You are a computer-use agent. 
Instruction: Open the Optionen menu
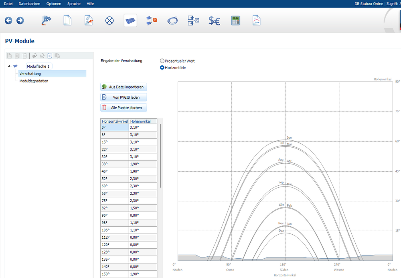coord(54,4)
